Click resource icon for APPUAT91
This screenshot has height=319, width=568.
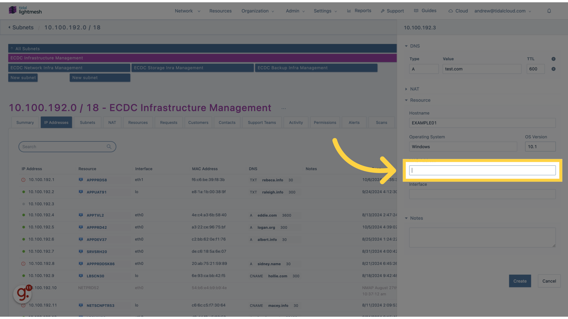pos(81,192)
